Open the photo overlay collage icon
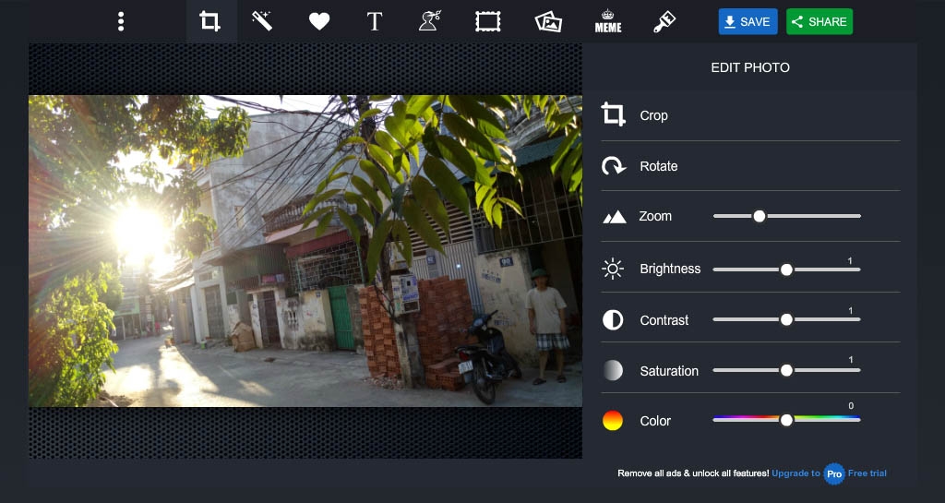Image resolution: width=945 pixels, height=503 pixels. [548, 22]
